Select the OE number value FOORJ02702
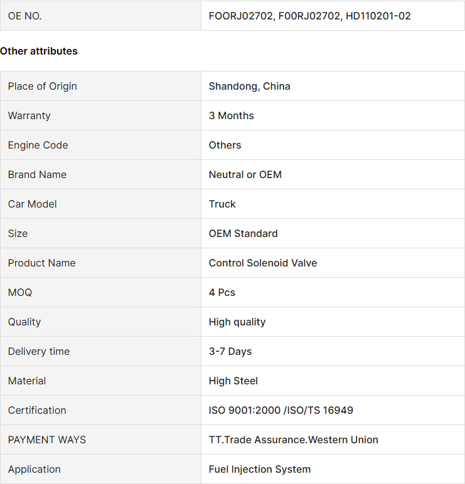The width and height of the screenshot is (465, 484). (241, 16)
